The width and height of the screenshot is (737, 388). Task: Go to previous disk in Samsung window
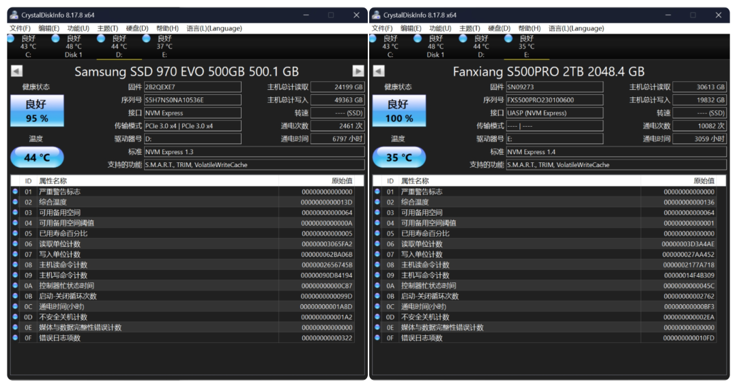coord(16,71)
